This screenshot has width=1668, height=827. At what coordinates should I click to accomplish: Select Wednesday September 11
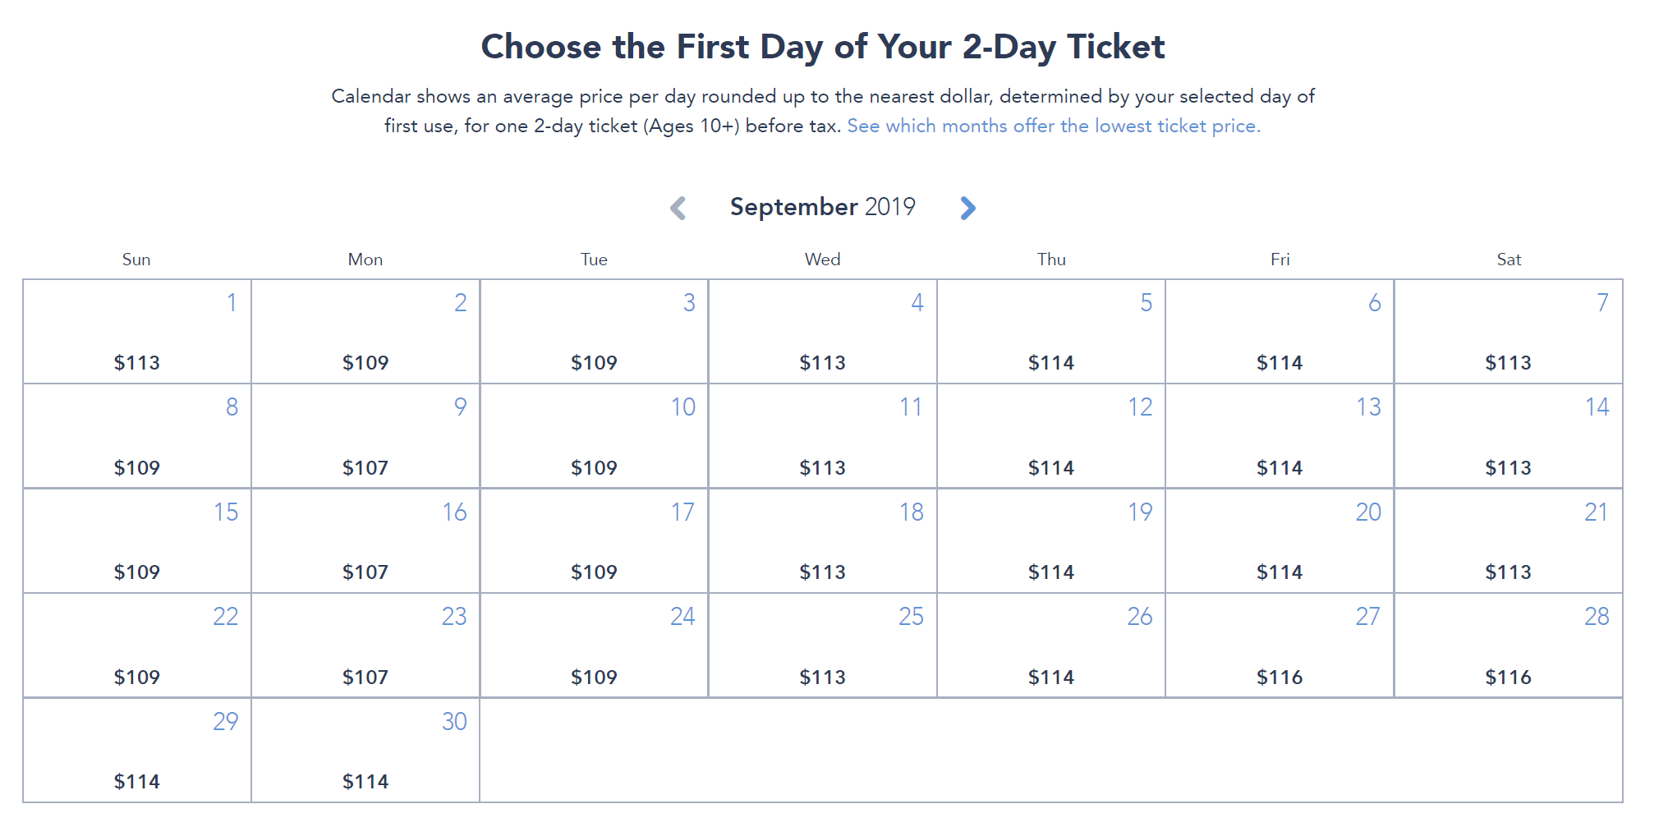822,436
